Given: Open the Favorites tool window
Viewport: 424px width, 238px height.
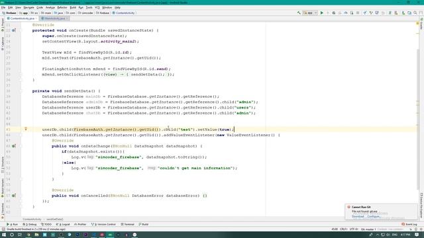Looking at the screenshot, I should coord(3,210).
